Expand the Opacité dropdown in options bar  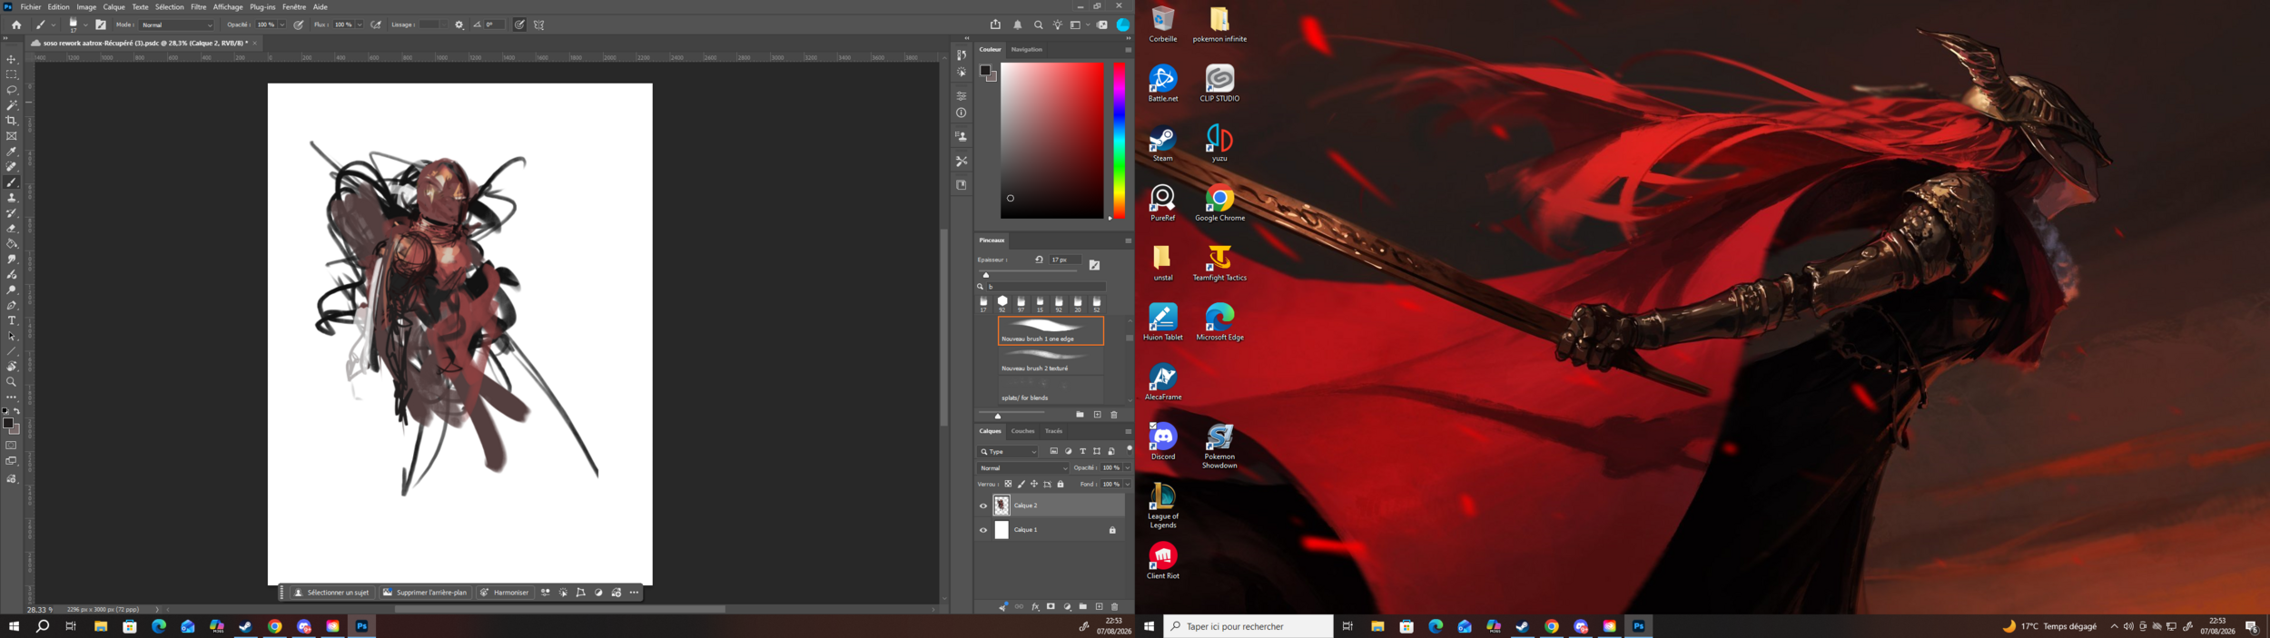click(x=281, y=25)
